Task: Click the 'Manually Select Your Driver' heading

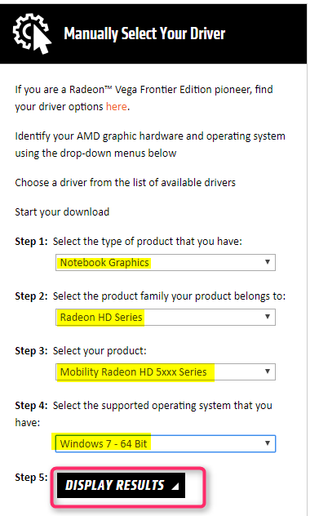Action: pyautogui.click(x=144, y=33)
